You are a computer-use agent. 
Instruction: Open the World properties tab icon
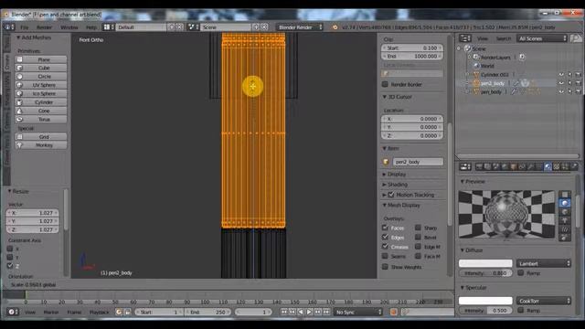coord(505,166)
